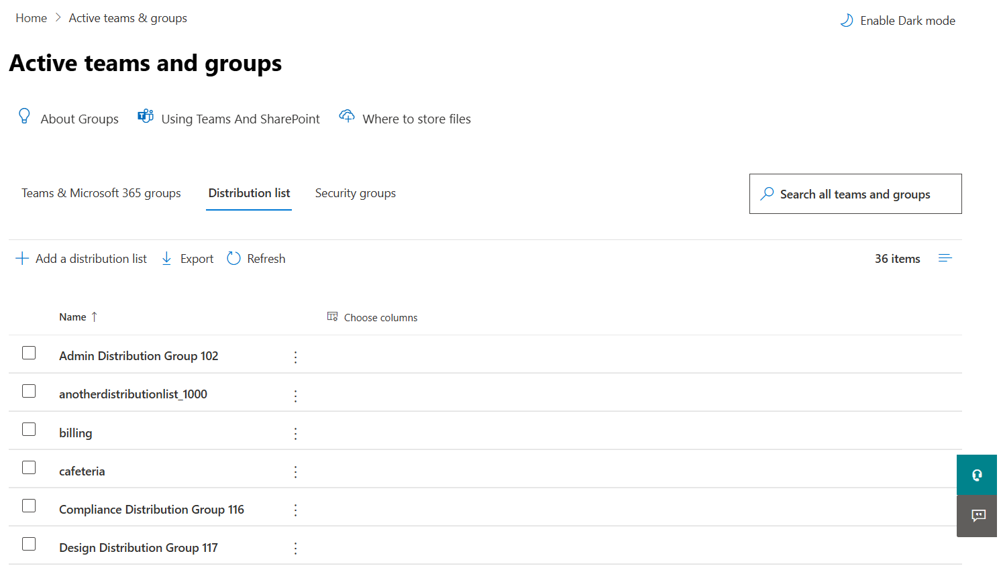Open the filter options menu beside 36 items
The height and width of the screenshot is (568, 1001).
point(945,259)
